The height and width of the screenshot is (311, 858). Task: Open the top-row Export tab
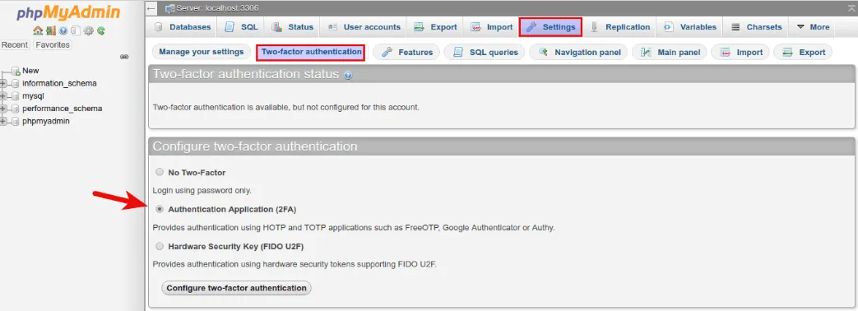click(435, 27)
